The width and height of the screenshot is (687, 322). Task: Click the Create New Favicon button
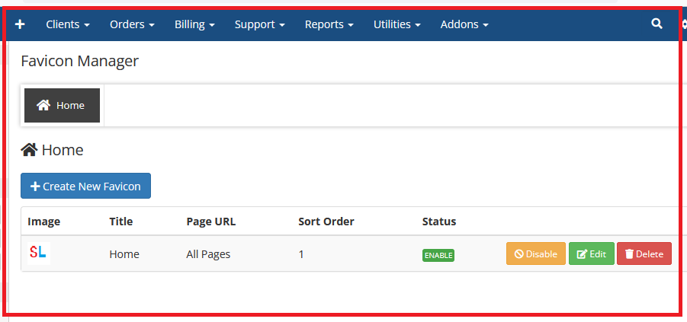coord(85,186)
